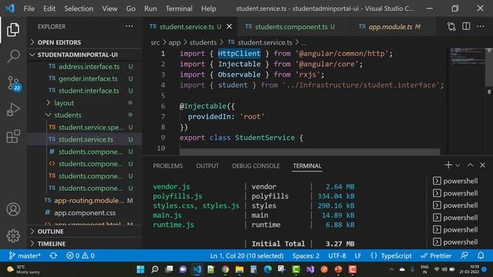Image resolution: width=493 pixels, height=277 pixels.
Task: Split the editor to the right
Action: pos(466,26)
